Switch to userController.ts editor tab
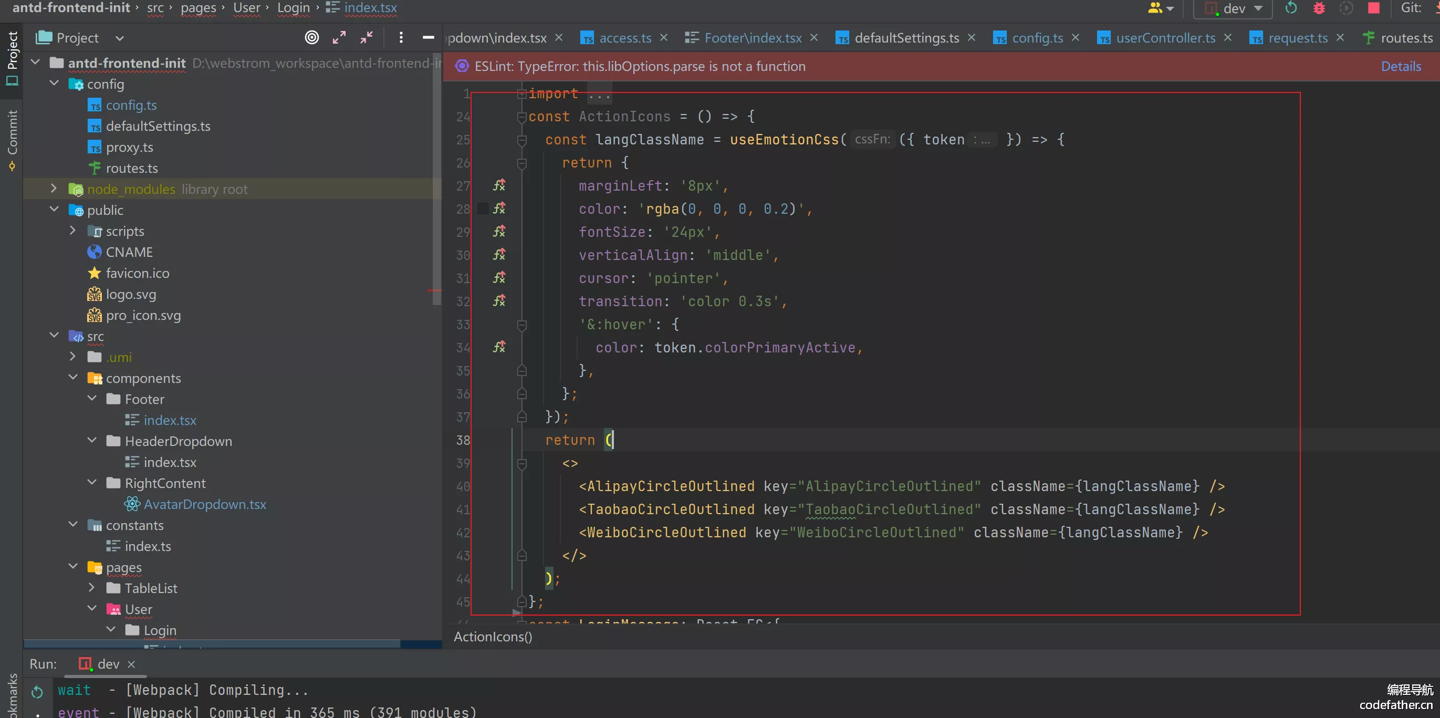This screenshot has width=1440, height=718. [1165, 37]
